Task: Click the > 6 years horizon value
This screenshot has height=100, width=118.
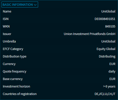Action: coord(109,86)
